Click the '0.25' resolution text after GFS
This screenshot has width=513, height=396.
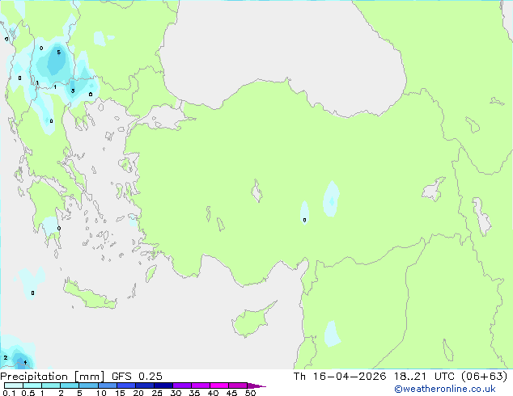pyautogui.click(x=151, y=377)
